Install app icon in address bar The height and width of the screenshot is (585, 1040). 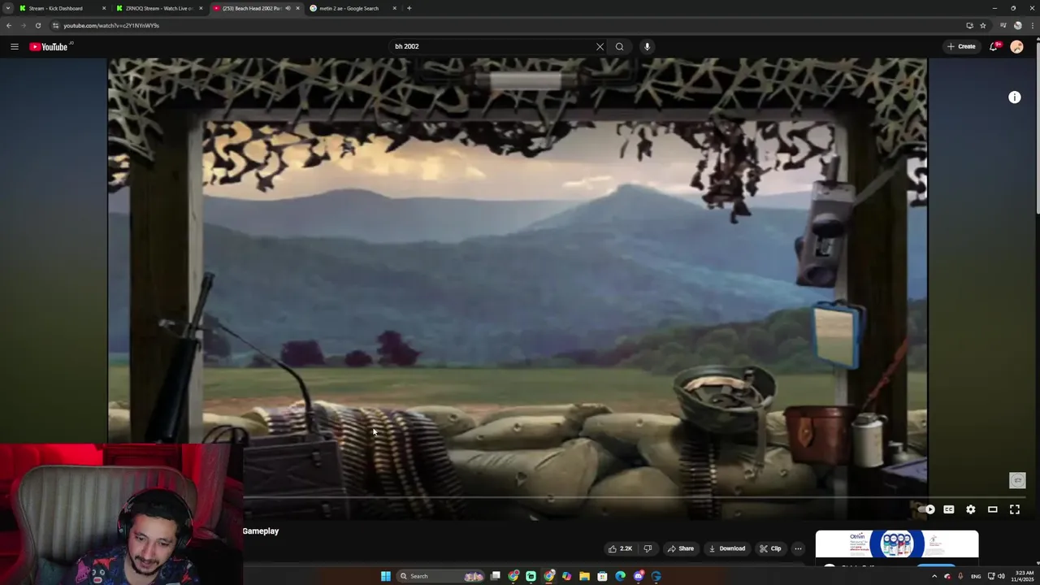tap(969, 25)
